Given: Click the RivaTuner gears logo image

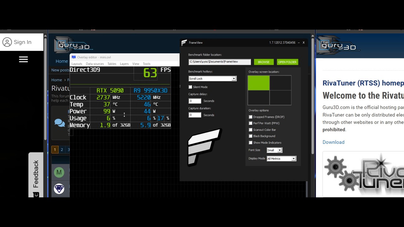Looking at the screenshot, I should click(363, 174).
